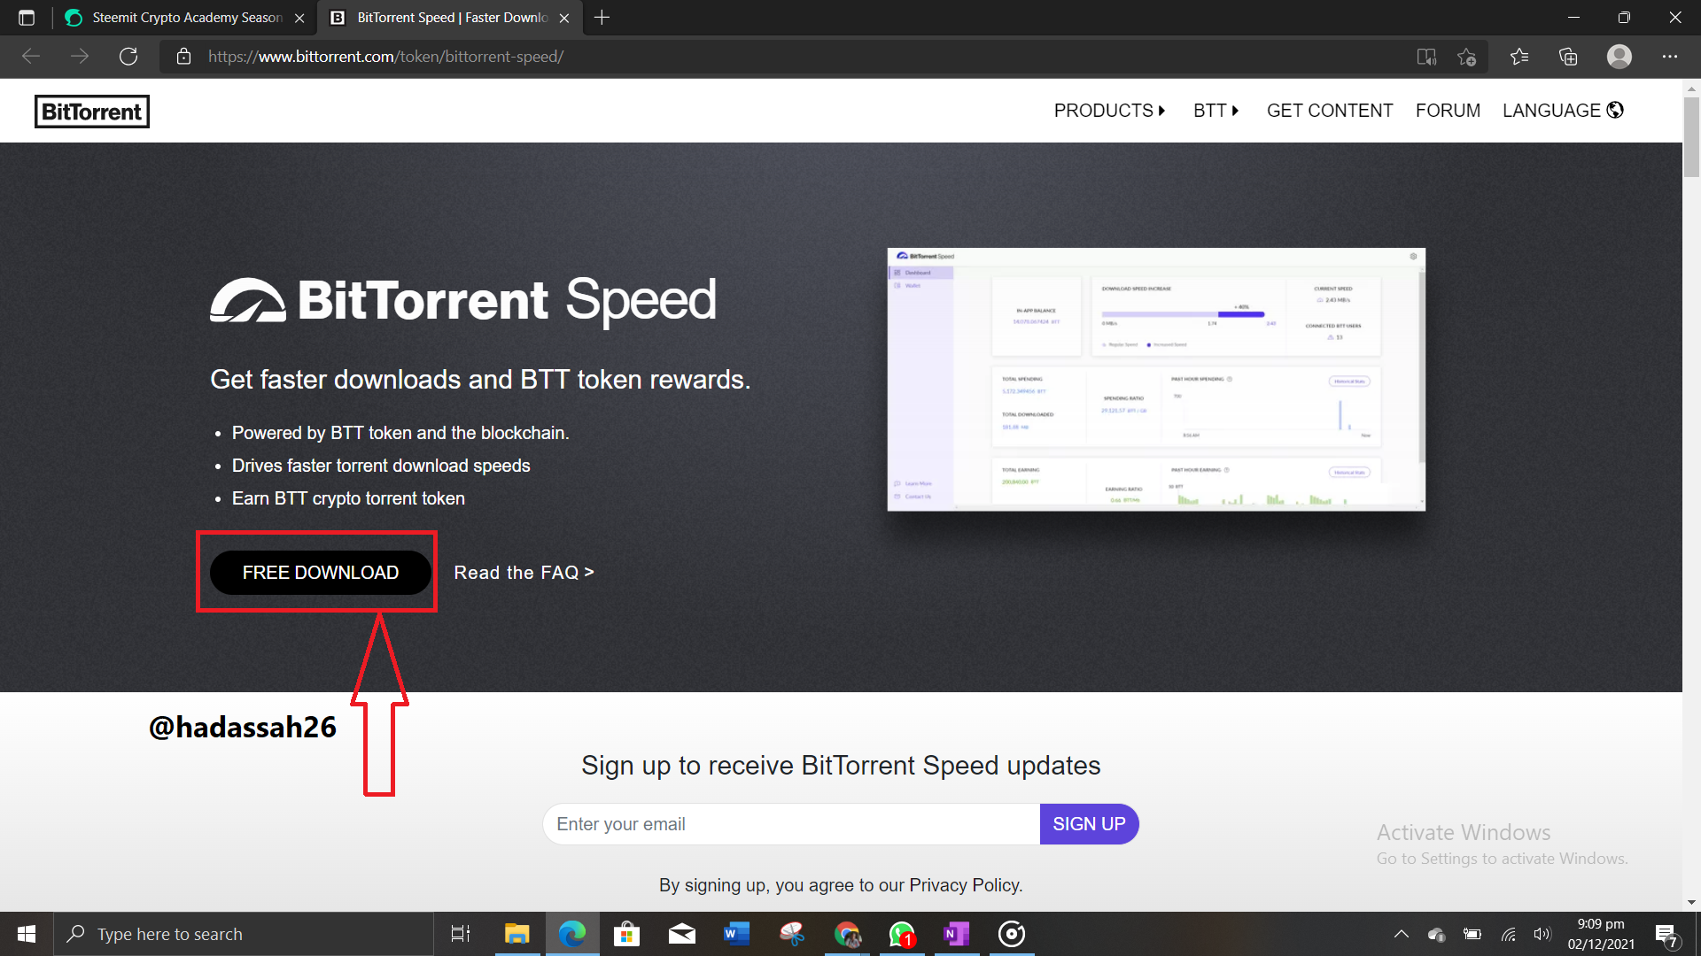
Task: Open Task View on taskbar
Action: 461,934
